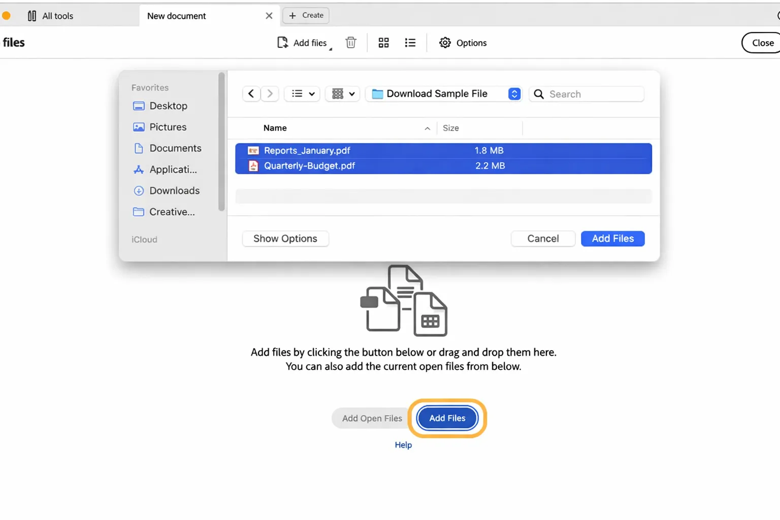Open Pictures from the sidebar
This screenshot has width=780, height=520.
pos(168,127)
